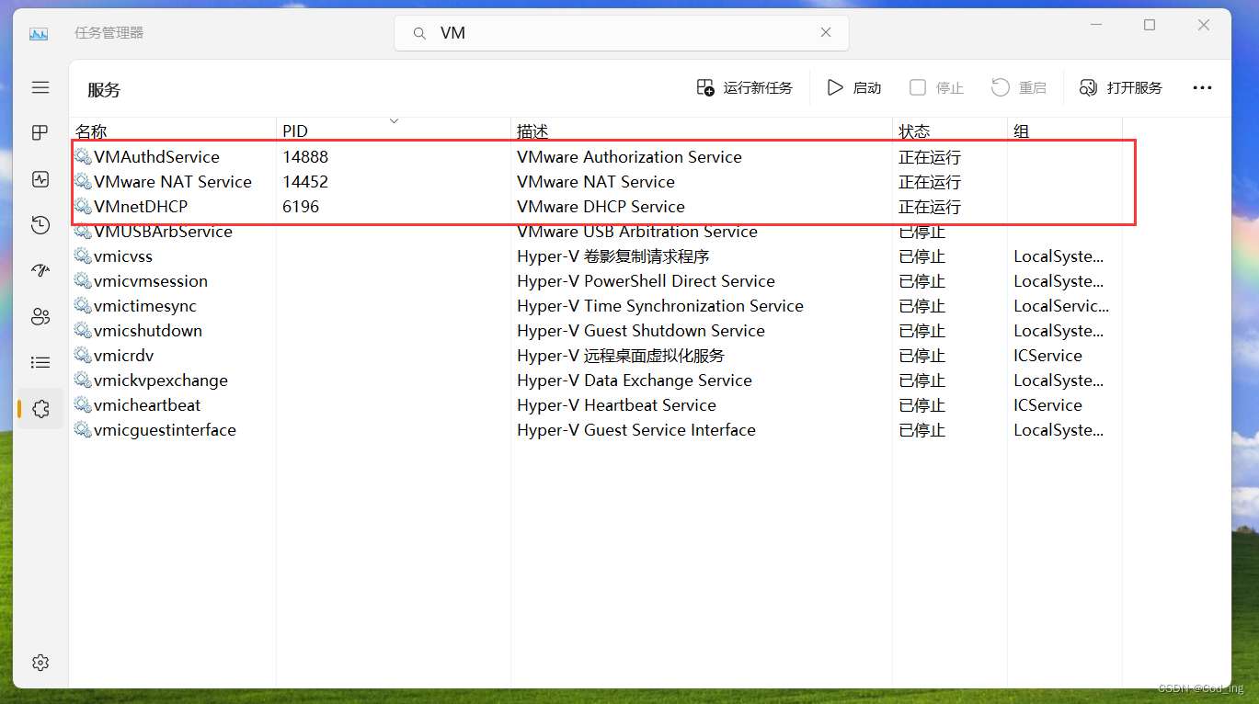Click the Task Manager app icon in title bar
Image resolution: width=1259 pixels, height=704 pixels.
click(39, 34)
